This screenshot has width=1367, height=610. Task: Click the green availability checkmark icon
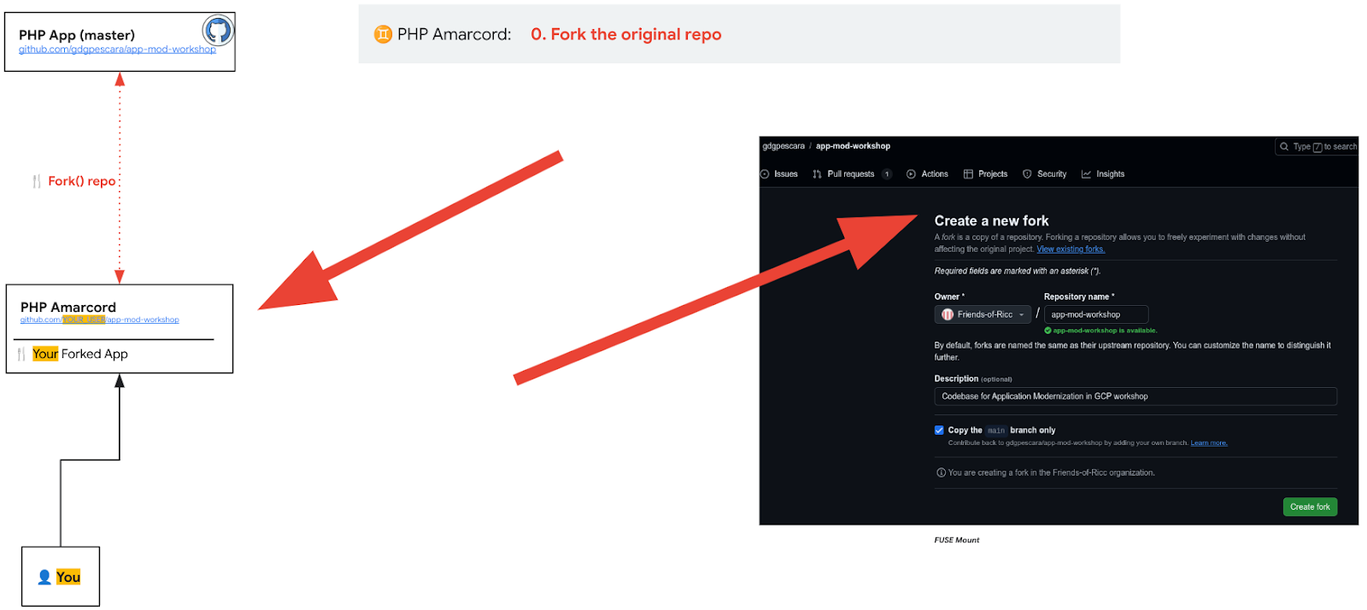(1047, 331)
